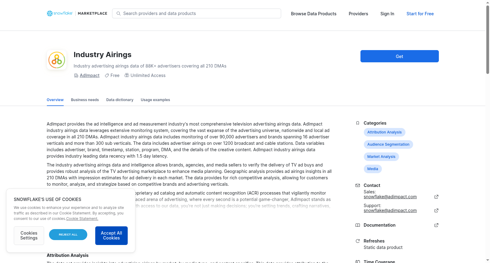Click Start for Free link
The width and height of the screenshot is (490, 263).
click(420, 14)
